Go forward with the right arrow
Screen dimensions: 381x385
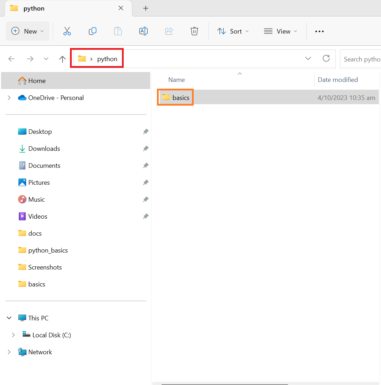(30, 59)
